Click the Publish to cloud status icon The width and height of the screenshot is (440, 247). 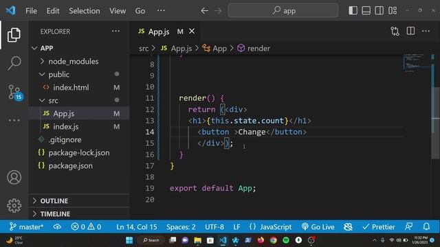[57, 227]
